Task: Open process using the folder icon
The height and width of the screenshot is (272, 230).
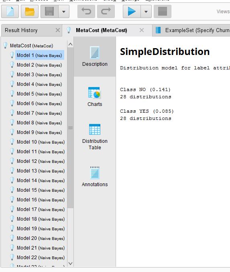Action: coord(30,12)
